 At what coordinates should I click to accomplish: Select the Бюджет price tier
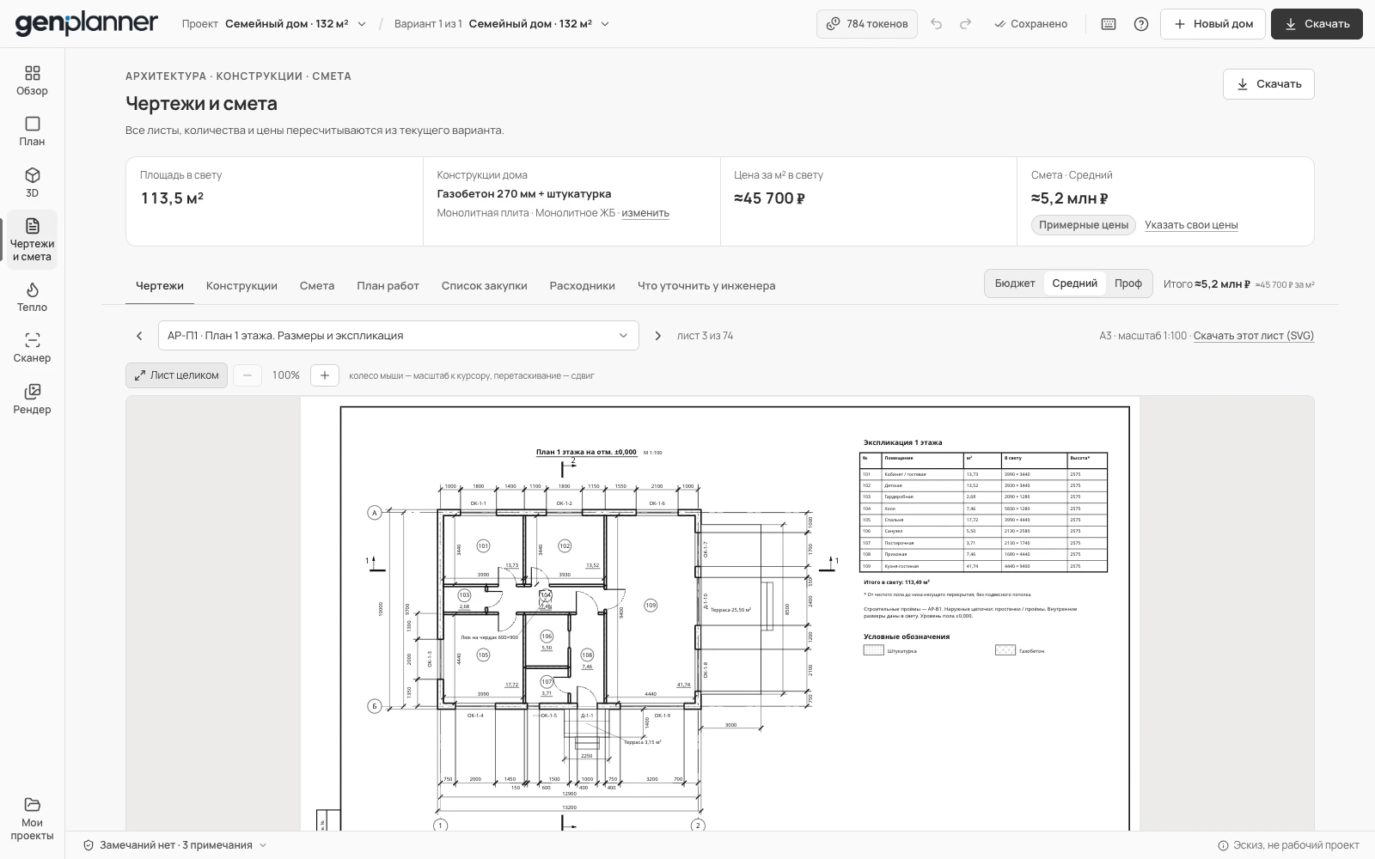[x=1015, y=283]
